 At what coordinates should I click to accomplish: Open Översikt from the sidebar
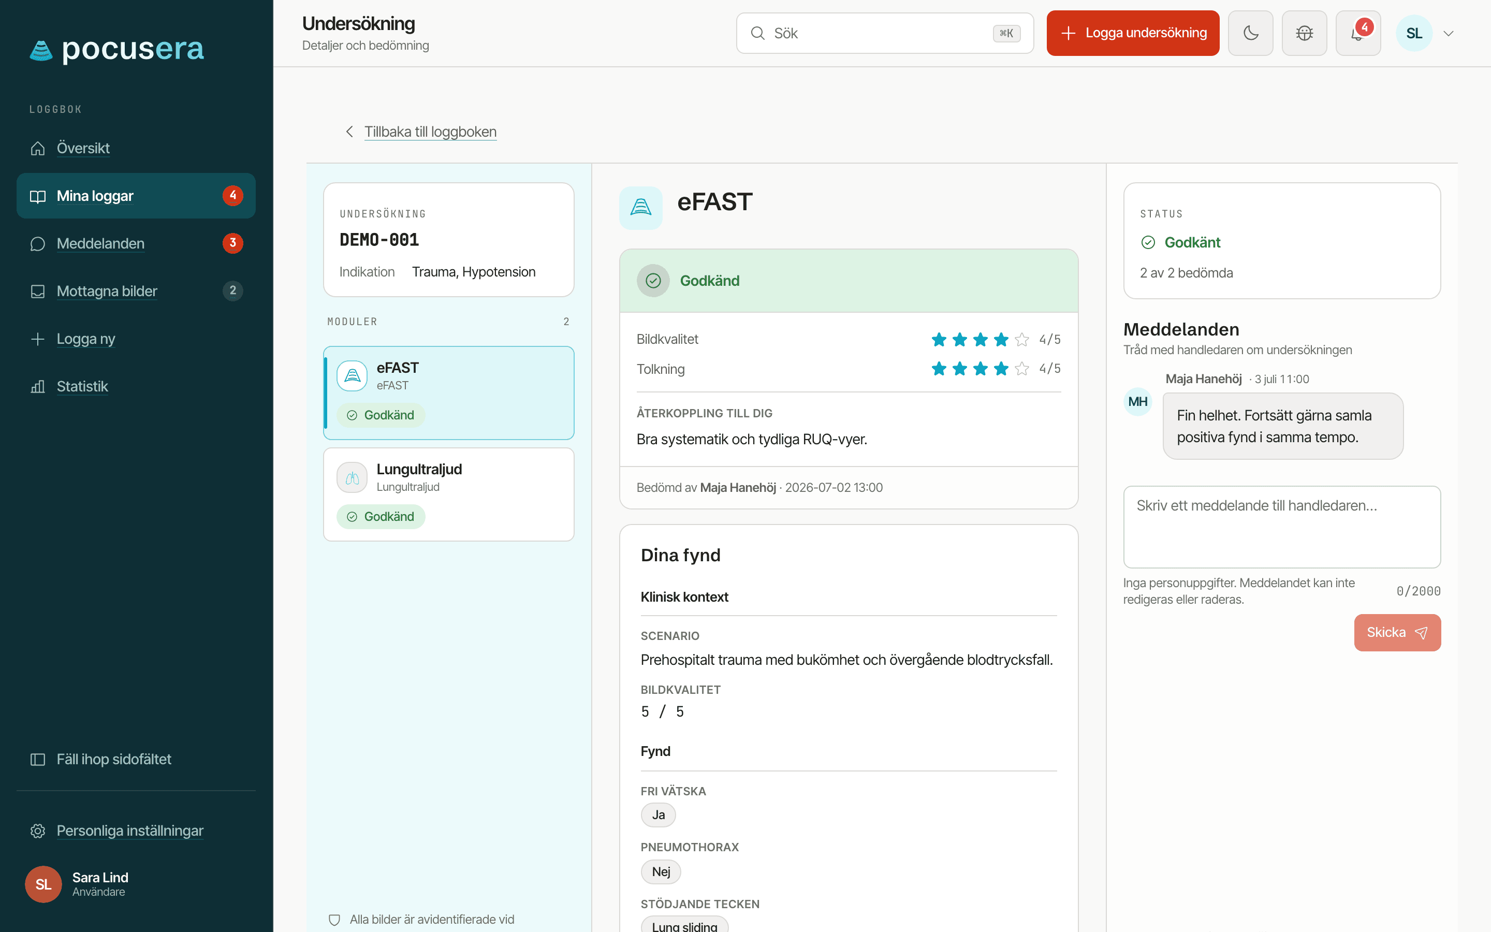[136, 148]
